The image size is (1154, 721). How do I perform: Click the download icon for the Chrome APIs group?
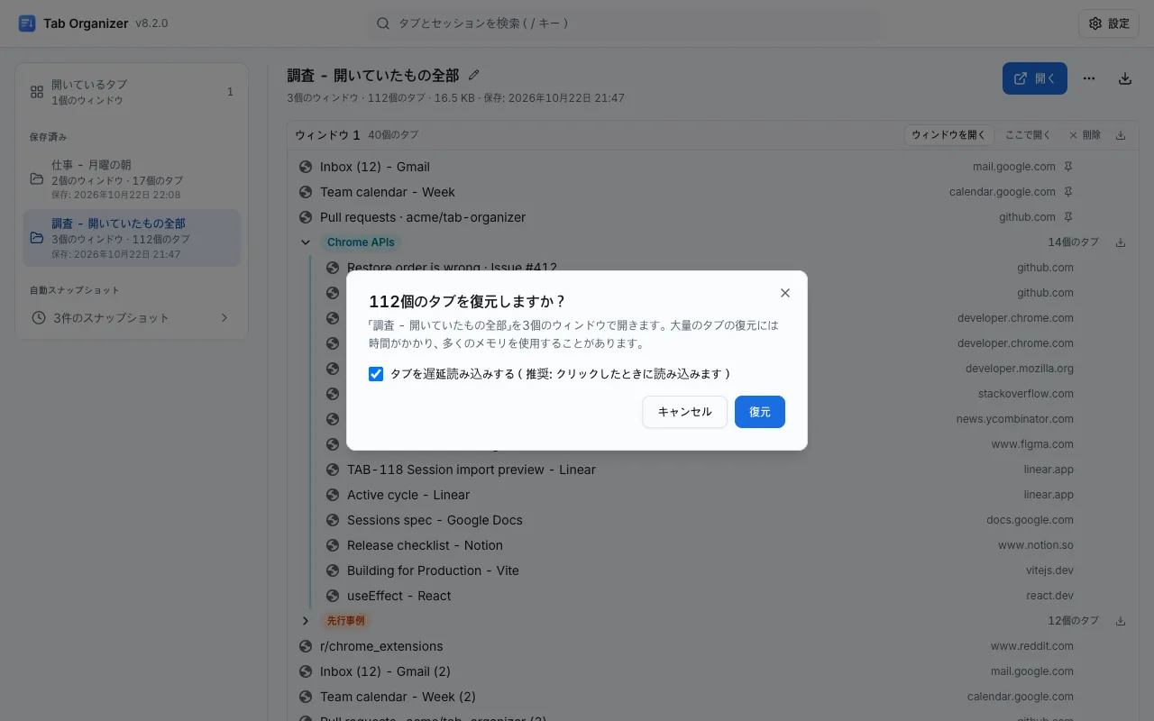[x=1121, y=242]
